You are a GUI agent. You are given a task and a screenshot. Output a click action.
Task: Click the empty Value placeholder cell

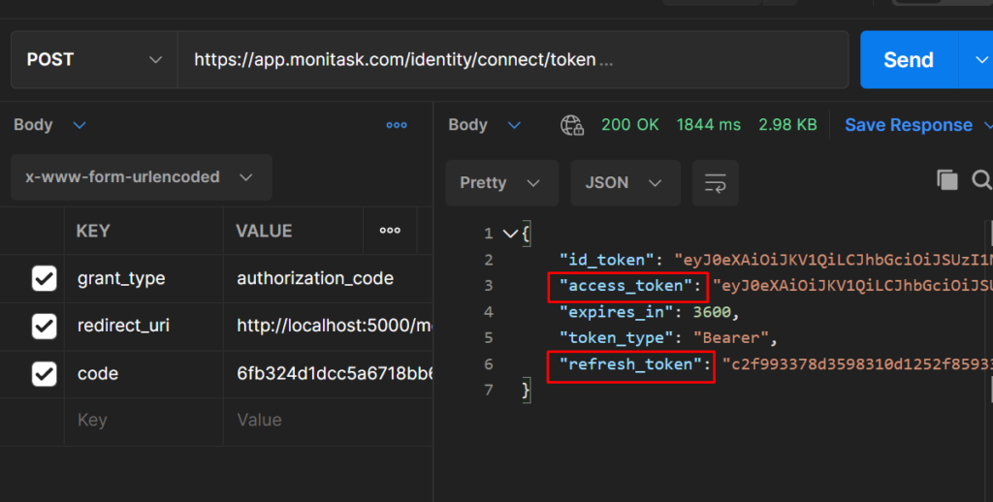click(328, 421)
